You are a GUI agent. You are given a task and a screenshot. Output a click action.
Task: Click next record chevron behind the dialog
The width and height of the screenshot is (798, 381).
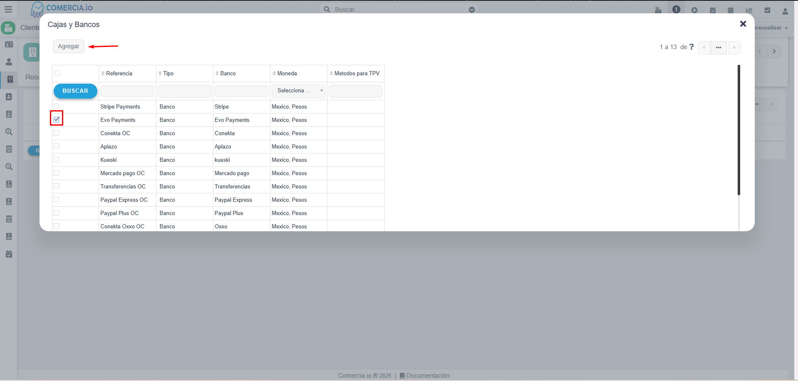pos(774,51)
